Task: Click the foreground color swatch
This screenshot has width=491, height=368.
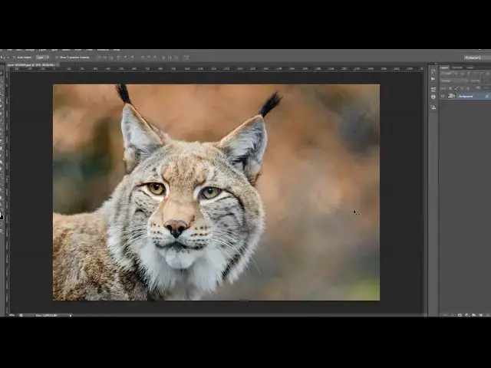Action: [x=2, y=212]
